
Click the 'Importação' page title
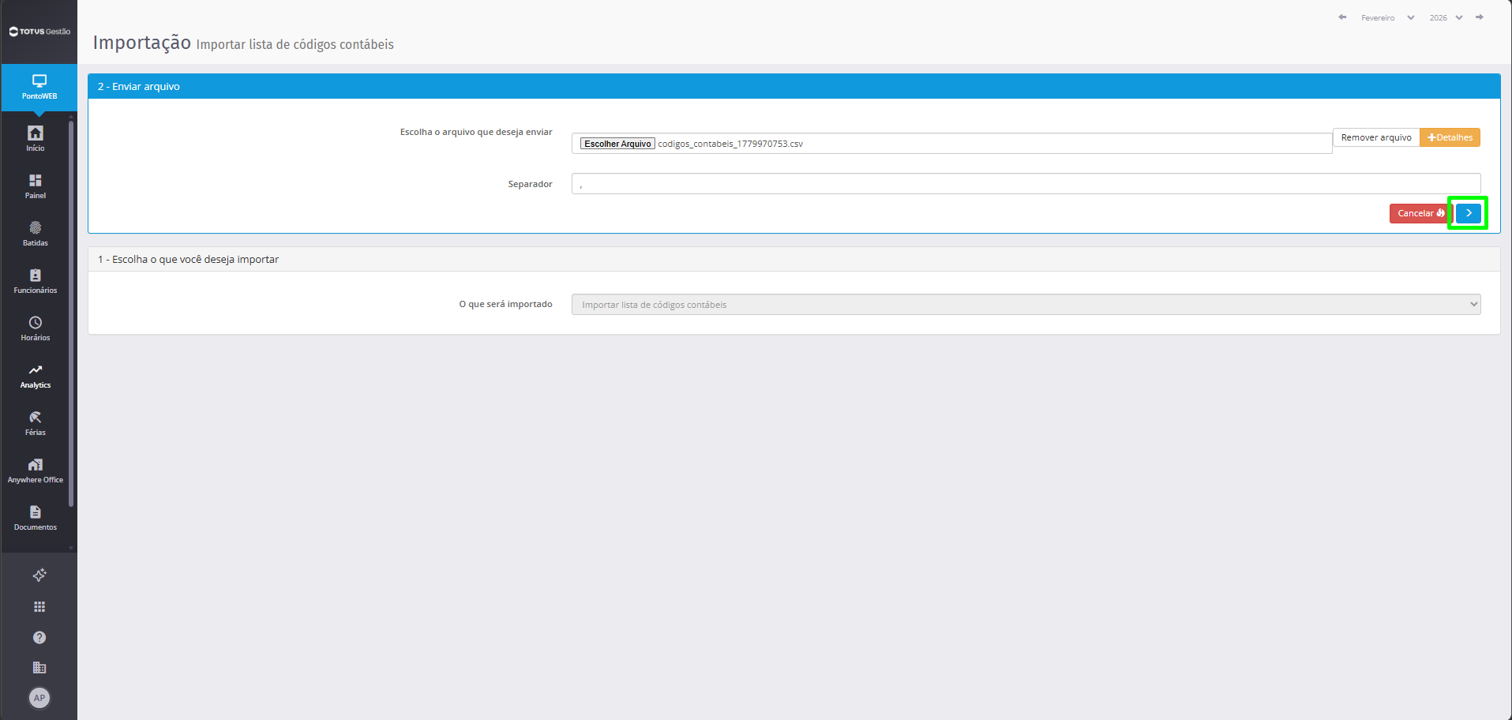[x=142, y=43]
